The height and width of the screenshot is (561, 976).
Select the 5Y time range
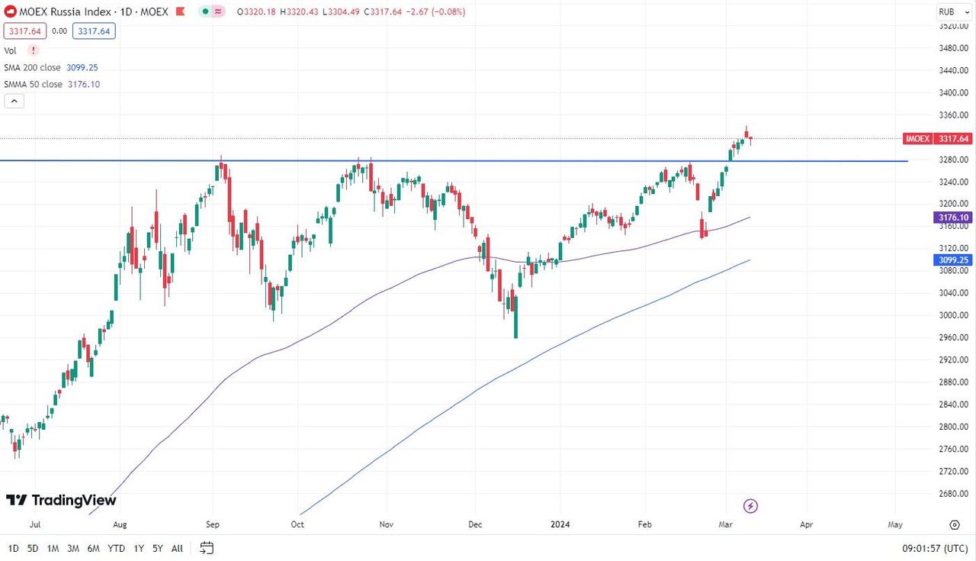[157, 548]
